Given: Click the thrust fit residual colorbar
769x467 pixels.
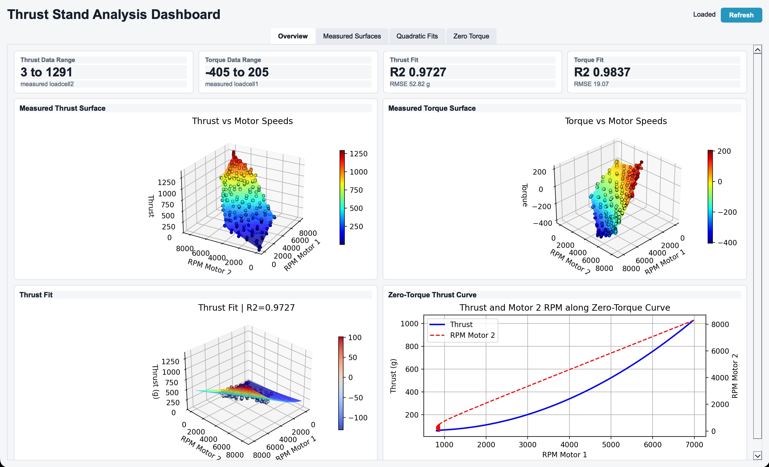Looking at the screenshot, I should click(x=341, y=383).
